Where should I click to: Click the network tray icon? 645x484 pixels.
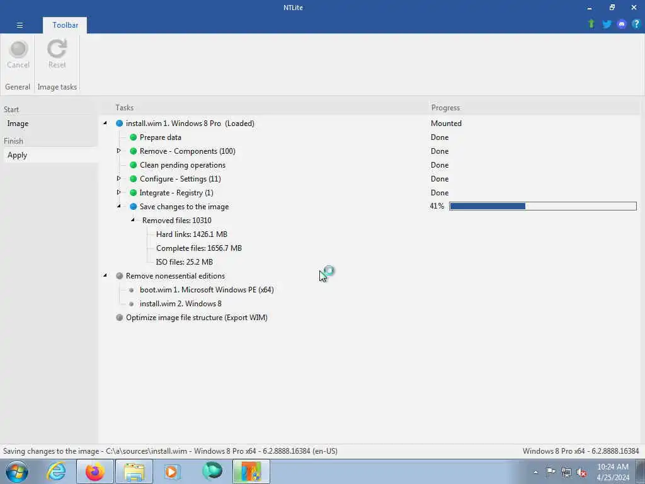pos(566,472)
